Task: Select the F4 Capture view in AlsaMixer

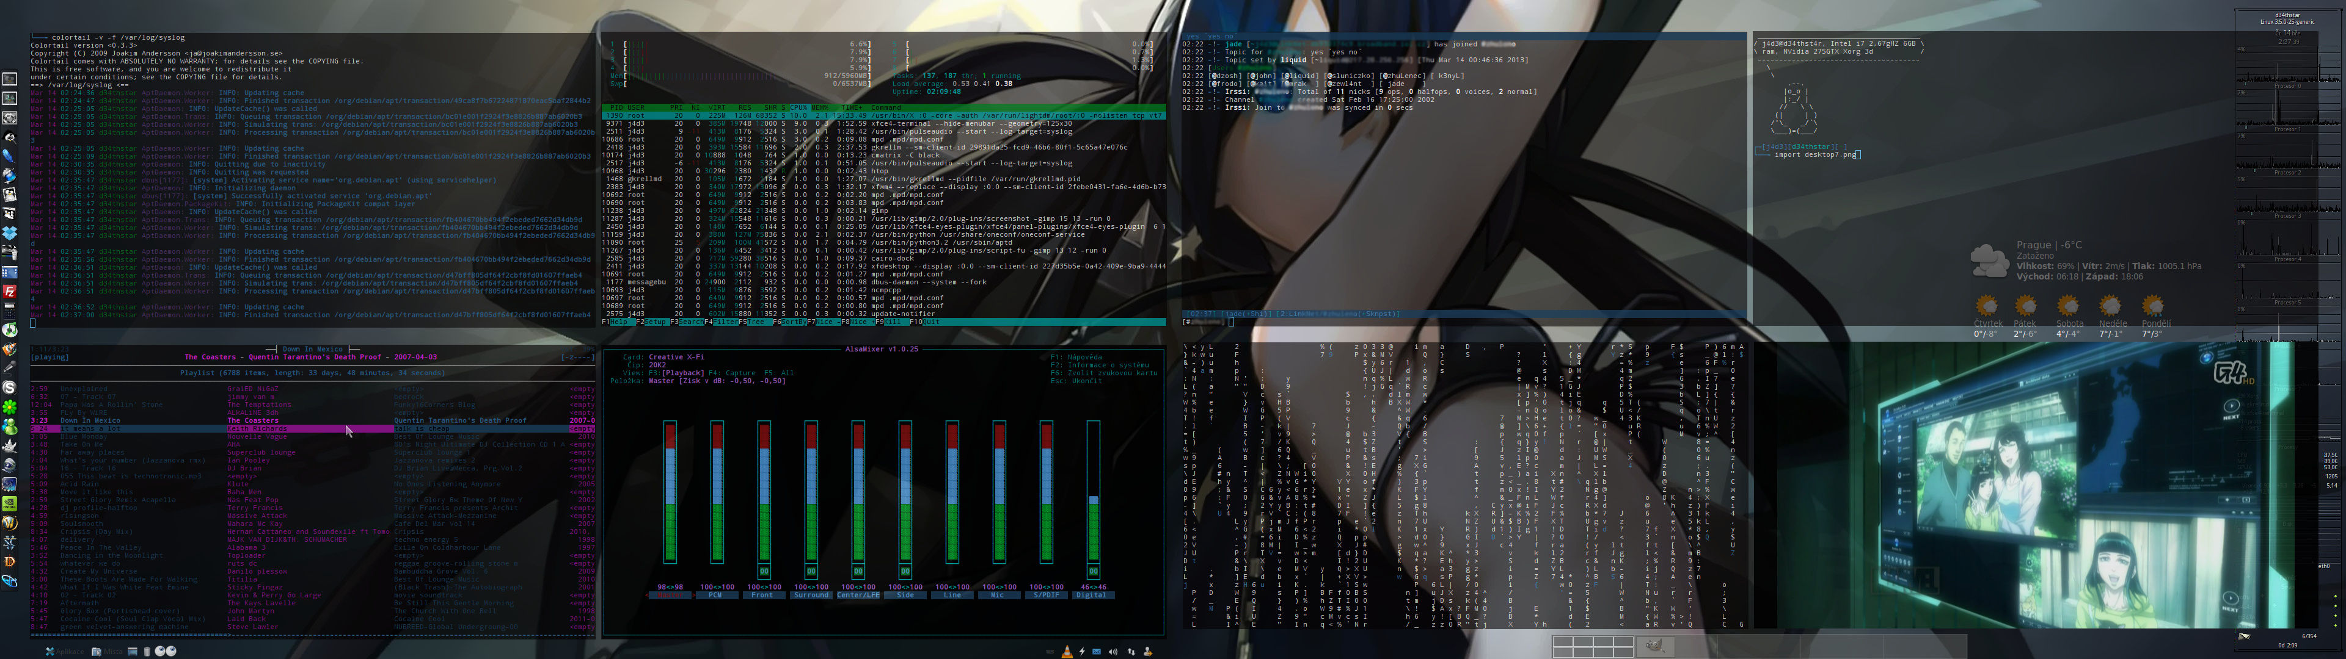Action: 734,373
